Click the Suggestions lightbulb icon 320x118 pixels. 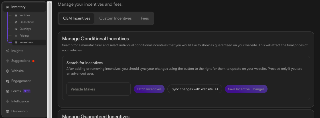tap(7, 61)
